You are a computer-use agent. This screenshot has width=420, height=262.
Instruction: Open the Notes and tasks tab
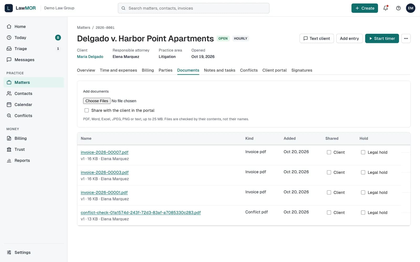click(x=219, y=70)
